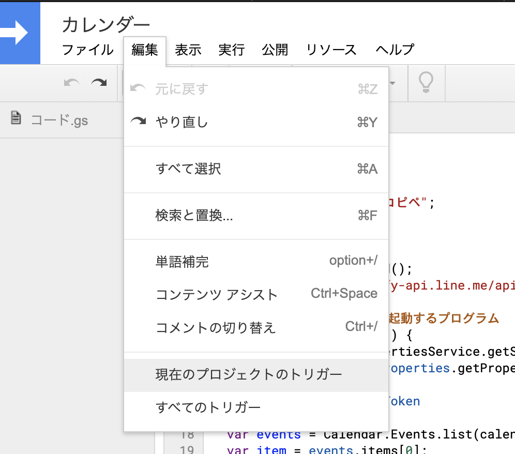
Task: Click the undo arrow icon beside 元に戻す
Action: click(x=139, y=88)
